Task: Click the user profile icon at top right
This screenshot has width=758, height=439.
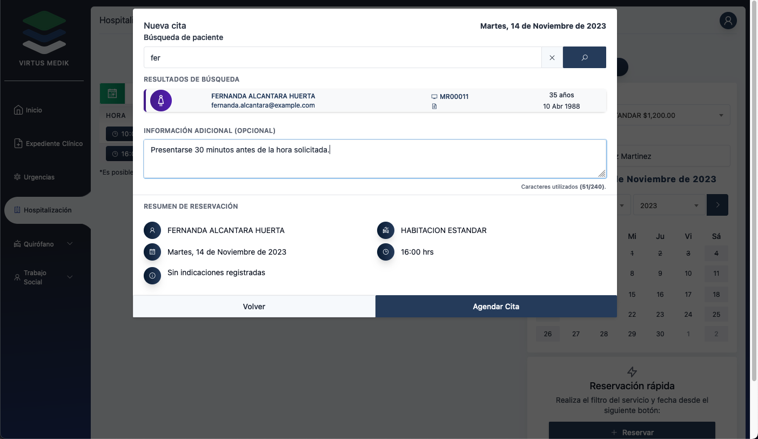Action: [x=728, y=21]
